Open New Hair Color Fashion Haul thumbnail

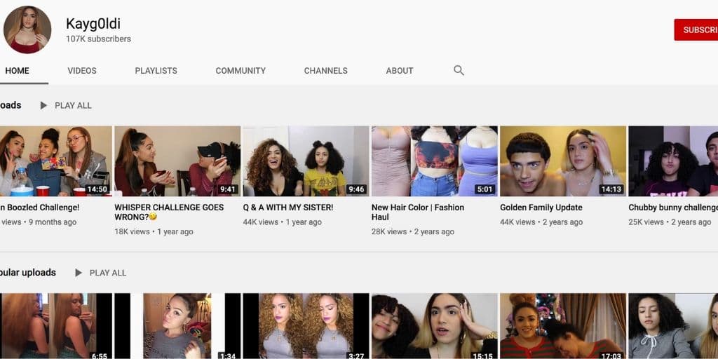435,161
